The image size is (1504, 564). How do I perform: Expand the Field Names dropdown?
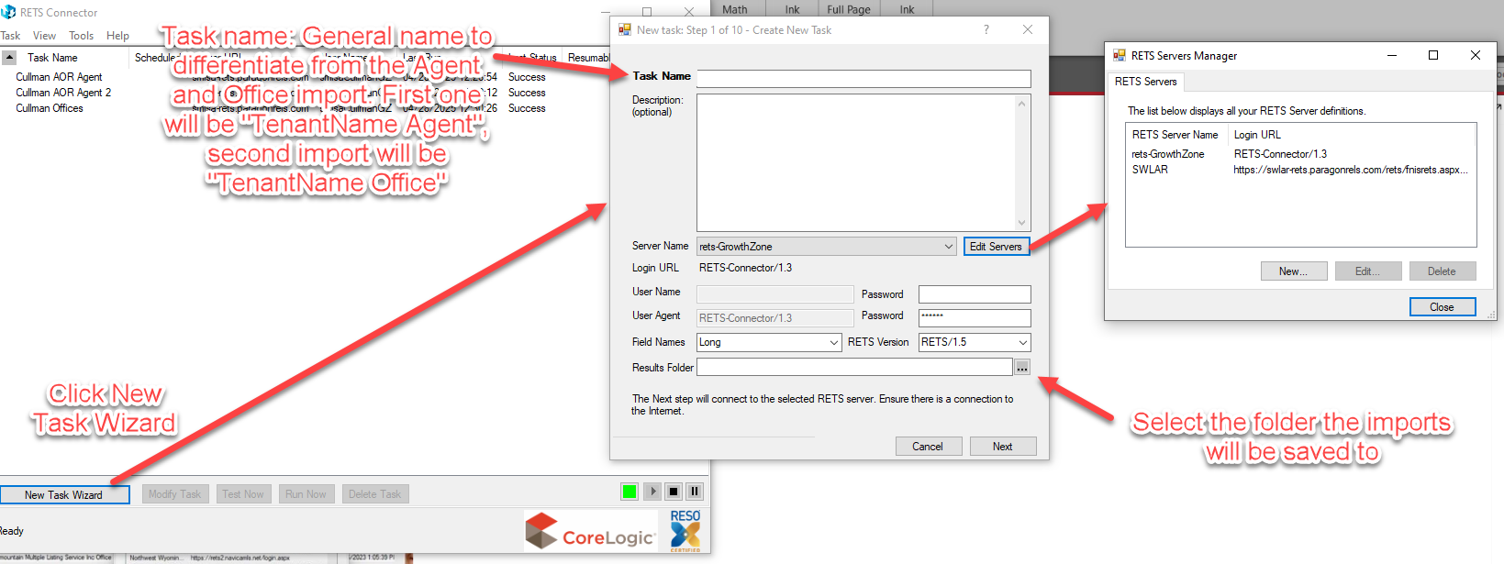tap(833, 343)
